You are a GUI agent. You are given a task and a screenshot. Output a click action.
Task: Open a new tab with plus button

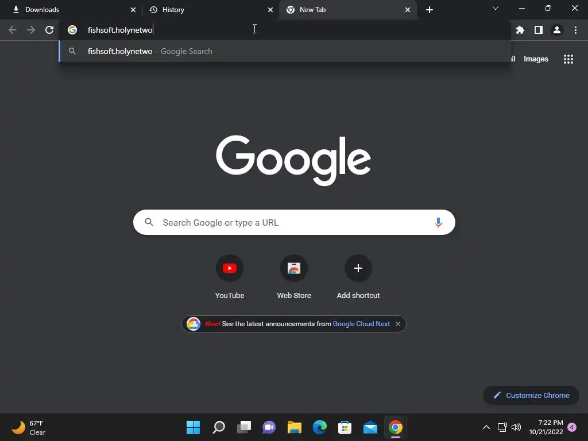[x=430, y=10]
